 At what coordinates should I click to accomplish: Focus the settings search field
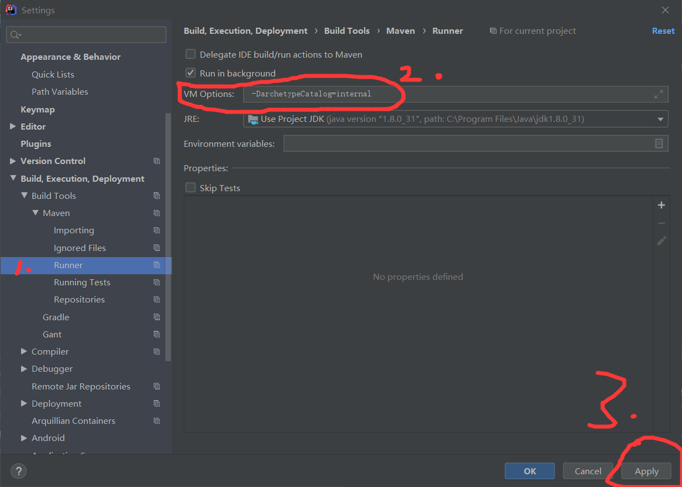point(86,34)
